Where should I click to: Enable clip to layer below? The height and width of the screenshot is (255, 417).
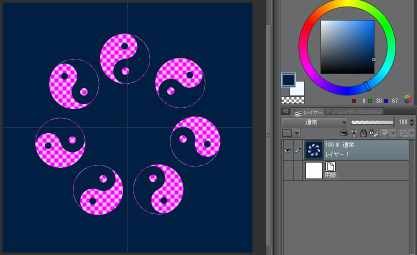[344, 132]
